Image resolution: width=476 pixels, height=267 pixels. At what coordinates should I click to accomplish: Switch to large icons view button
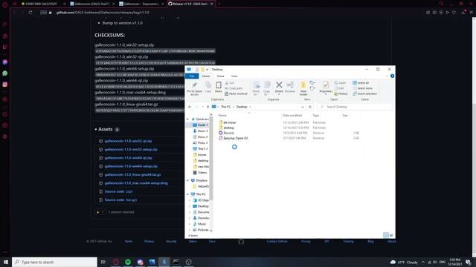(391, 235)
